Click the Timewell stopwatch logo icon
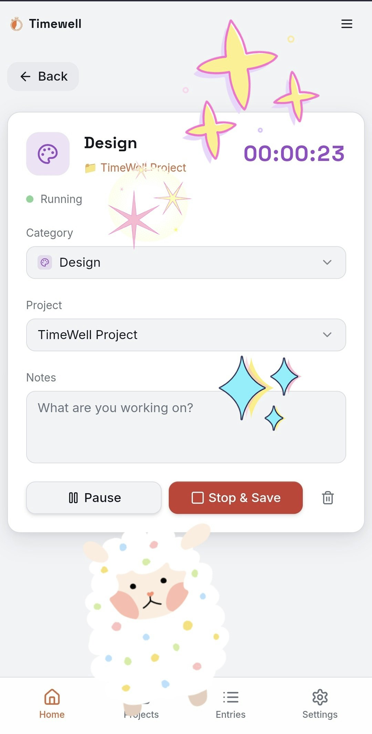 point(15,24)
